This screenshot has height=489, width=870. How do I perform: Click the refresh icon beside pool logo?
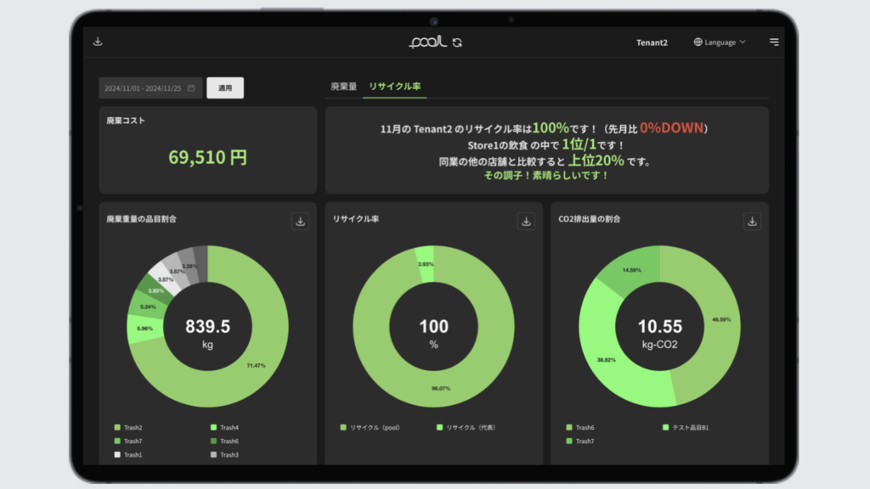tap(458, 42)
